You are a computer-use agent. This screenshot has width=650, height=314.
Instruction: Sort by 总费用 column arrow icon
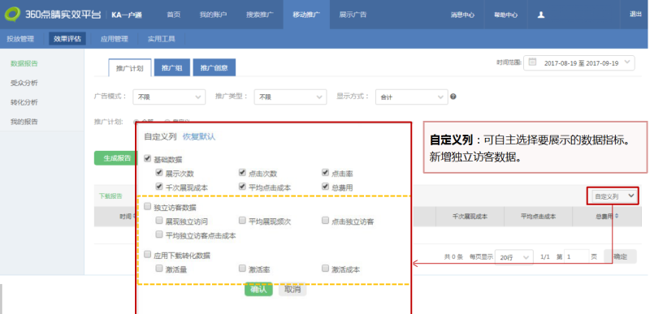point(617,216)
